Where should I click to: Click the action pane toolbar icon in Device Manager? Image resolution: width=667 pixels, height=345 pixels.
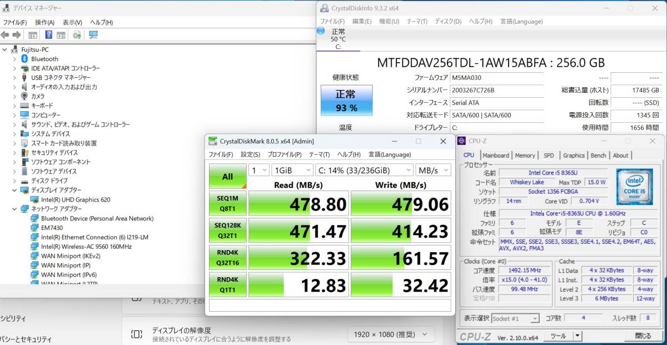pyautogui.click(x=61, y=35)
